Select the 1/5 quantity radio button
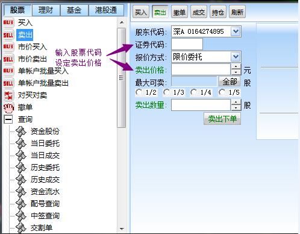 [x=222, y=92]
